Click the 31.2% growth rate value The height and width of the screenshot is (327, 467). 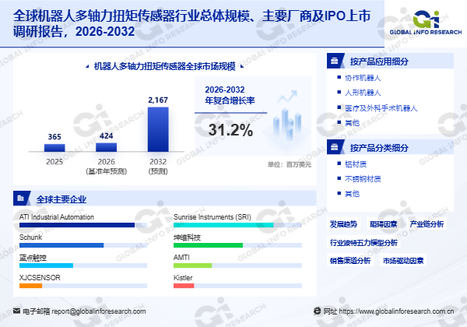pos(231,130)
